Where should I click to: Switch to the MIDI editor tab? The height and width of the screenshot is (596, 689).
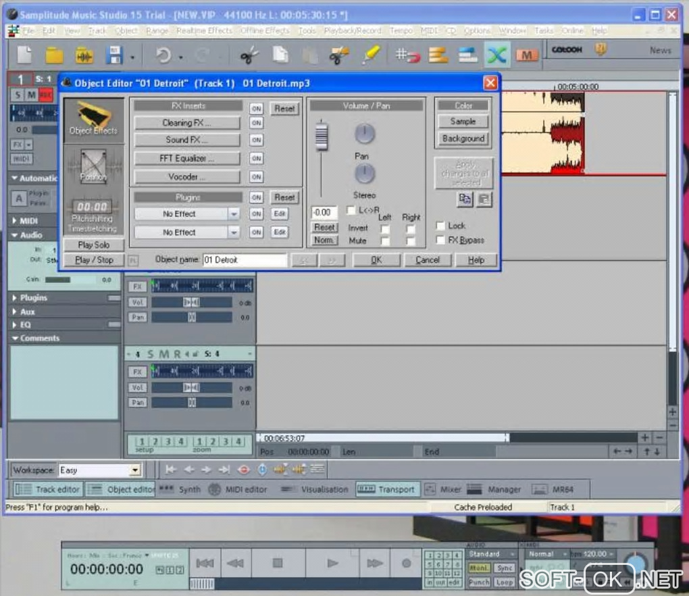[x=238, y=489]
